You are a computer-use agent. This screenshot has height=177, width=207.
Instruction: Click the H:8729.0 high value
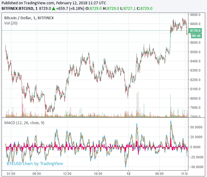[x=111, y=9]
